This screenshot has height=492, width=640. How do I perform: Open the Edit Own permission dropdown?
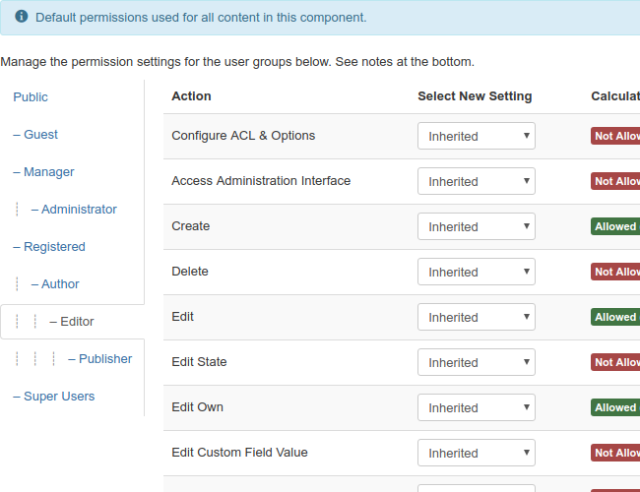pyautogui.click(x=477, y=408)
